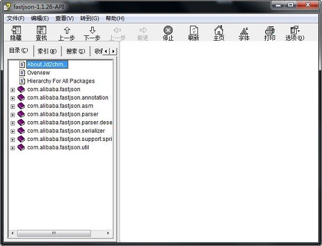This screenshot has width=322, height=246.
Task: Click the 隐藏 (Hide) toolbar icon
Action: [x=16, y=31]
